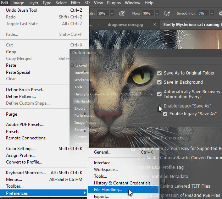This screenshot has width=222, height=199.
Task: Choose Undo Brush Tool
Action: pyautogui.click(x=44, y=10)
